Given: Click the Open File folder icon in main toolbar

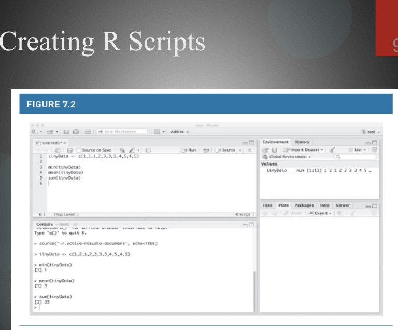Looking at the screenshot, I should coord(50,132).
